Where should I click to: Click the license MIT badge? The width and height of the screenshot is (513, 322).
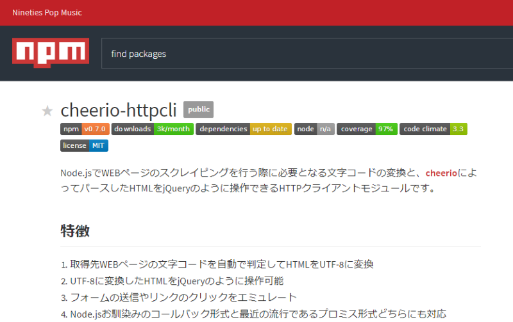click(84, 146)
